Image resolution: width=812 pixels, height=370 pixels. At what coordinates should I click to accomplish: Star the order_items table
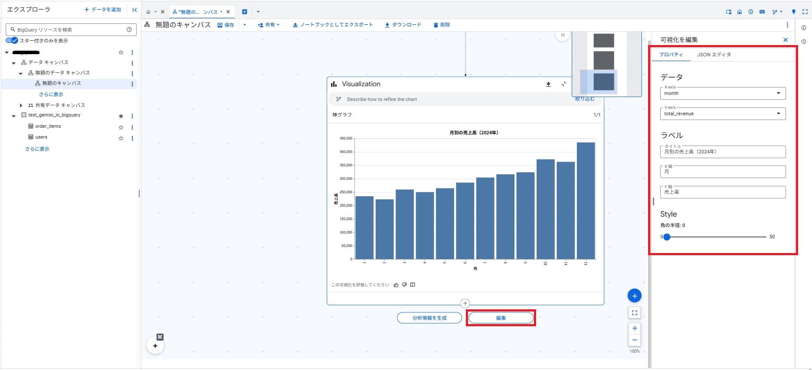tap(121, 127)
